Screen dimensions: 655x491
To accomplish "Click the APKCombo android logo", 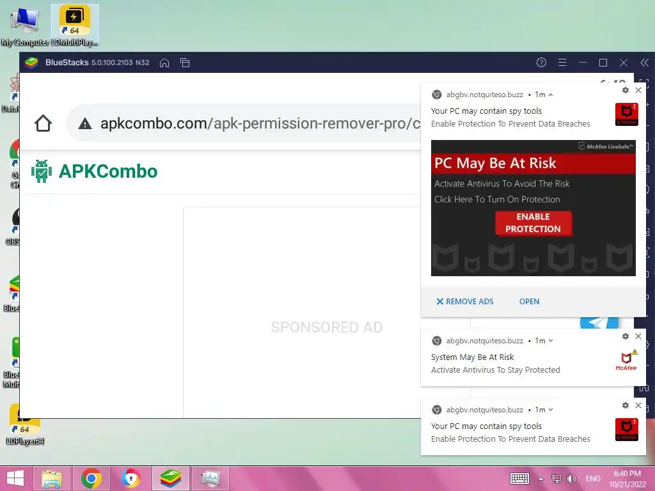I will (42, 171).
